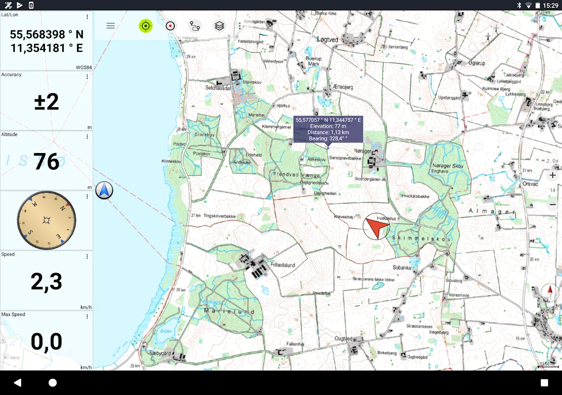Tap the red navigation arrow marker on the map

click(x=376, y=226)
